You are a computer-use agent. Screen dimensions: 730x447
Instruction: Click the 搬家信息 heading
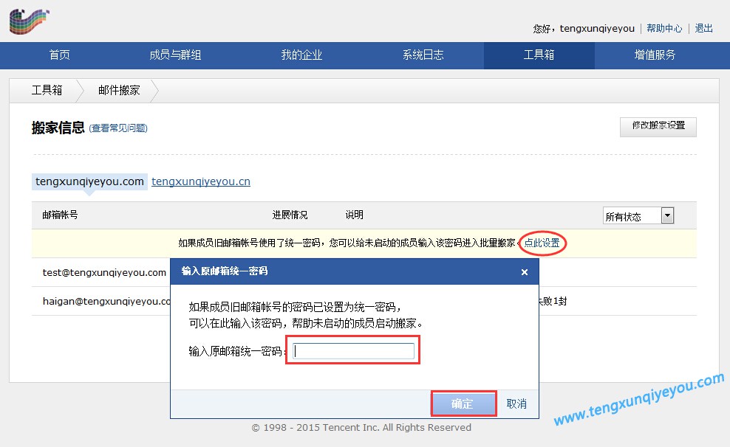pos(58,128)
